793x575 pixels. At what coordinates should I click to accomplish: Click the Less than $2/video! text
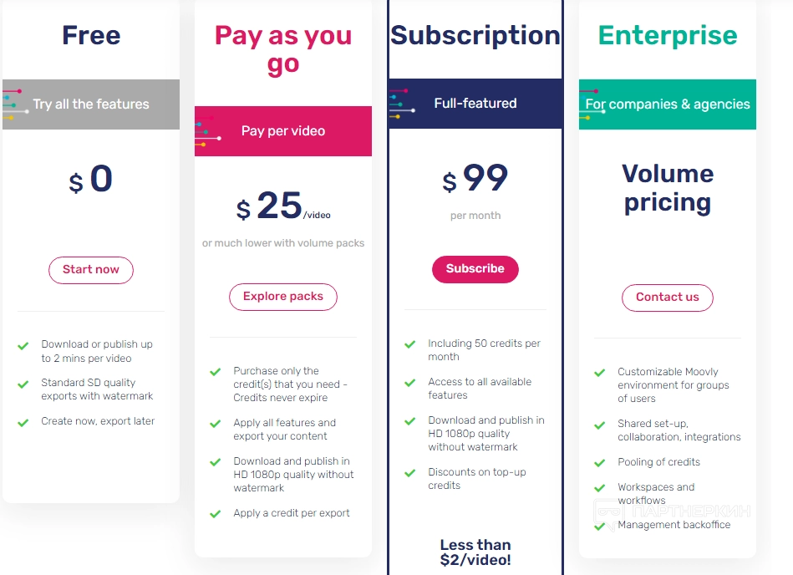tap(475, 552)
